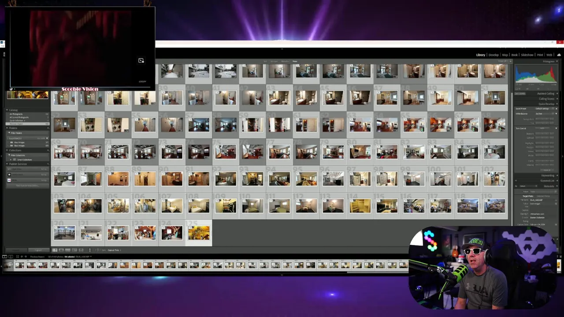564x317 pixels.
Task: Click the cloud sync status icon
Action: click(559, 55)
